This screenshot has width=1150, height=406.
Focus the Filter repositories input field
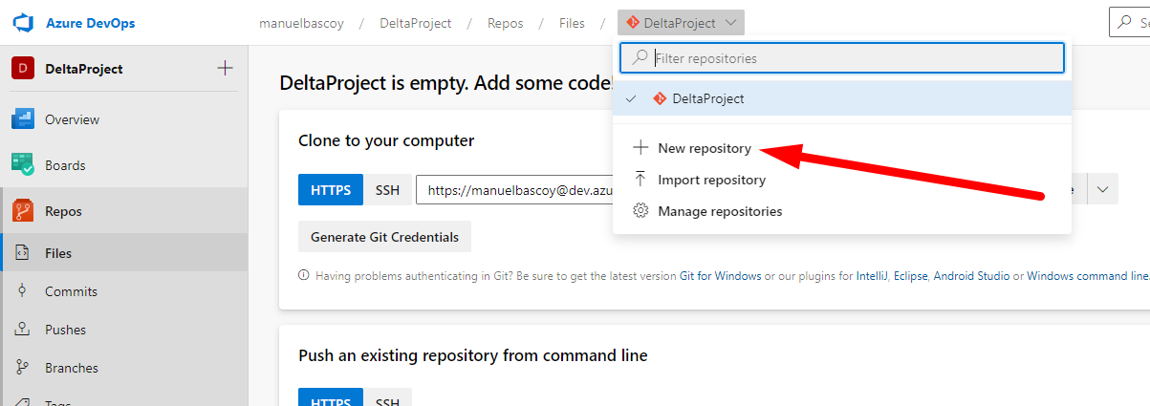click(851, 58)
